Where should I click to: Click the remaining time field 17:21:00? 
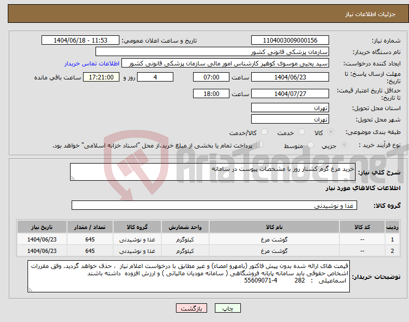pyautogui.click(x=101, y=77)
